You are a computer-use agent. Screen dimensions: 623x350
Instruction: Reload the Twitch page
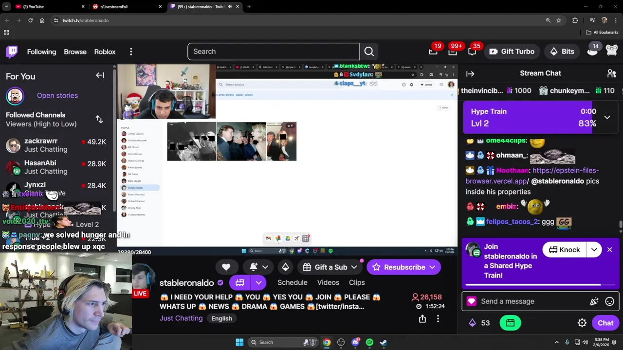[x=30, y=20]
